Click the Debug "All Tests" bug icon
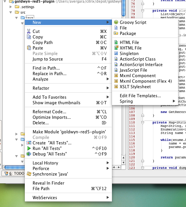 coord(29,154)
